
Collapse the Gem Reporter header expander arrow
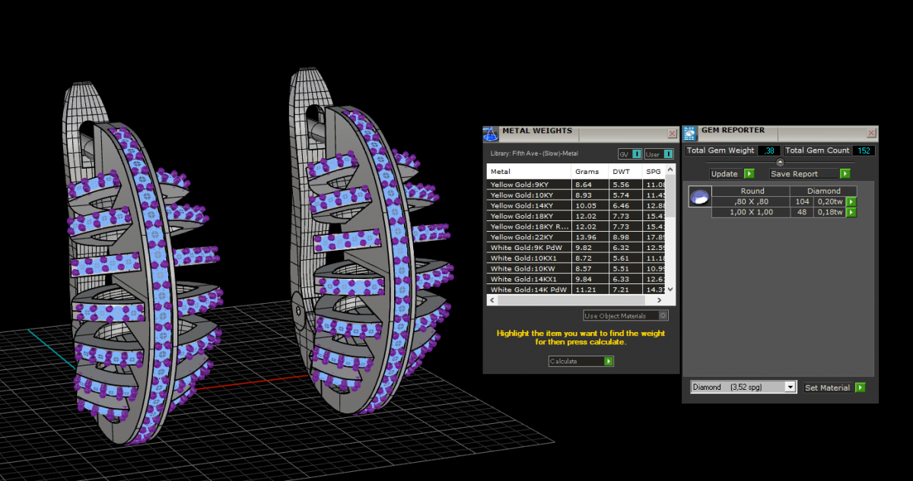coord(780,162)
